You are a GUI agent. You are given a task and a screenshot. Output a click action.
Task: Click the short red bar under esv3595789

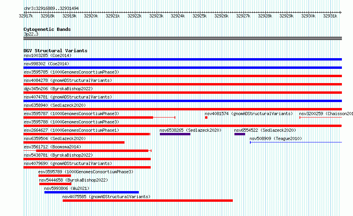(55, 176)
